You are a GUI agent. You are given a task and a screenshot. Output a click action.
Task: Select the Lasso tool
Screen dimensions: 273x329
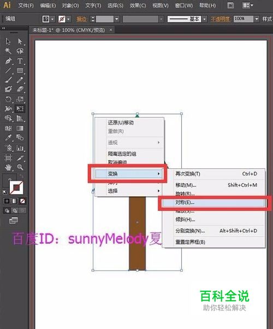click(x=20, y=51)
